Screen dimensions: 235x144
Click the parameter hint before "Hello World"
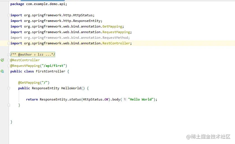[125, 99]
